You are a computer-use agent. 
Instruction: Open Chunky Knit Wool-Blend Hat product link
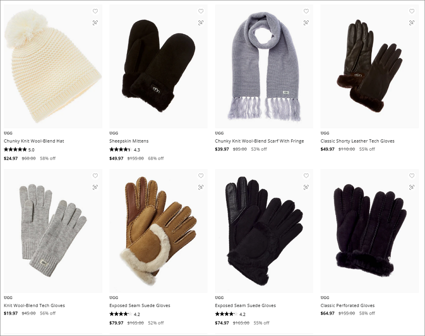(x=34, y=141)
